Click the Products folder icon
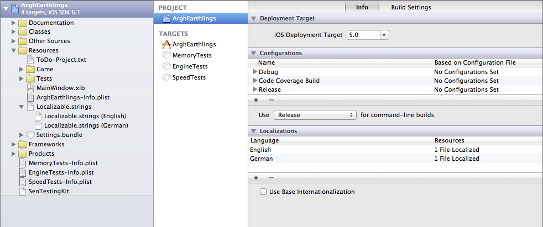The width and height of the screenshot is (543, 227). pos(23,154)
